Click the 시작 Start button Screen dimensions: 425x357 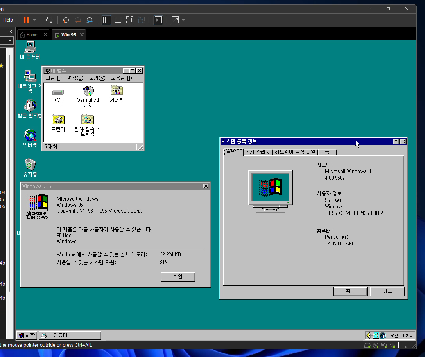(x=27, y=335)
